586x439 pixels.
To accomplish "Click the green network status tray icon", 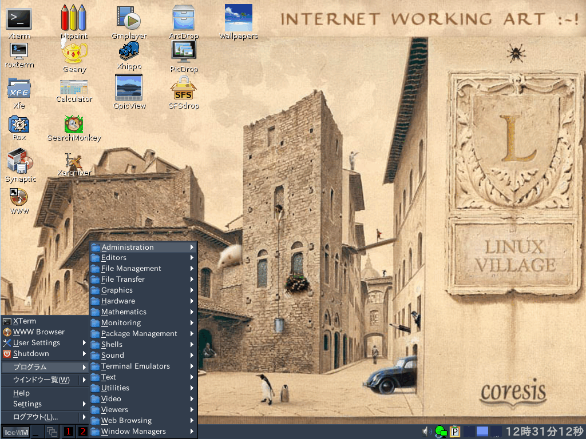I will (x=441, y=432).
